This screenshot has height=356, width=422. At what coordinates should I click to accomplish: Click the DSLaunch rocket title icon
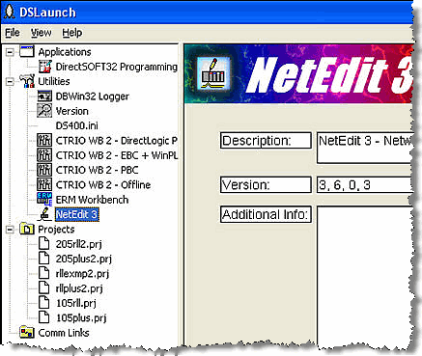pos(10,13)
